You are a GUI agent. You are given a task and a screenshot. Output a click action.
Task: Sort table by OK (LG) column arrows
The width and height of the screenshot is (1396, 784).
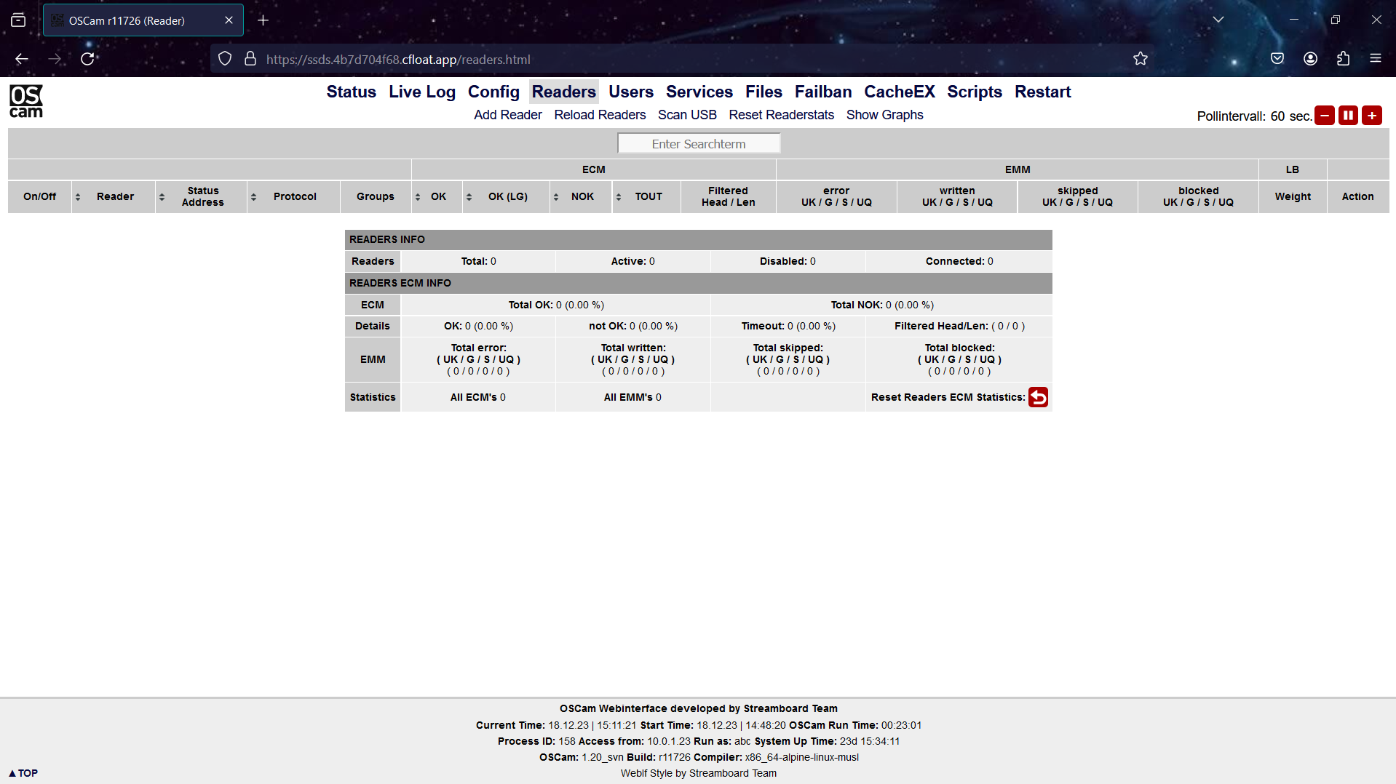point(469,197)
